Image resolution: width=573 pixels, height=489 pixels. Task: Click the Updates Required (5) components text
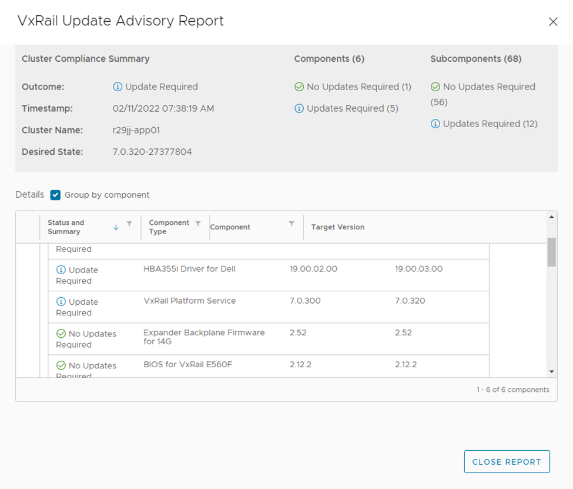coord(353,108)
